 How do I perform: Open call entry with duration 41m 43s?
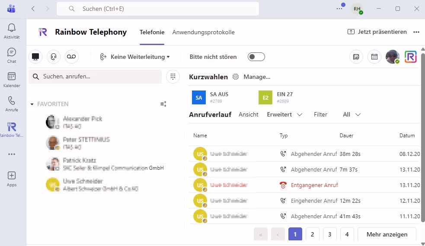[304, 217]
